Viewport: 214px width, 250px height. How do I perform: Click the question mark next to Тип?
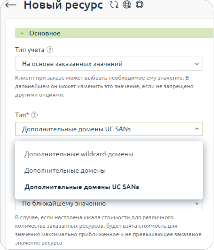point(34,115)
